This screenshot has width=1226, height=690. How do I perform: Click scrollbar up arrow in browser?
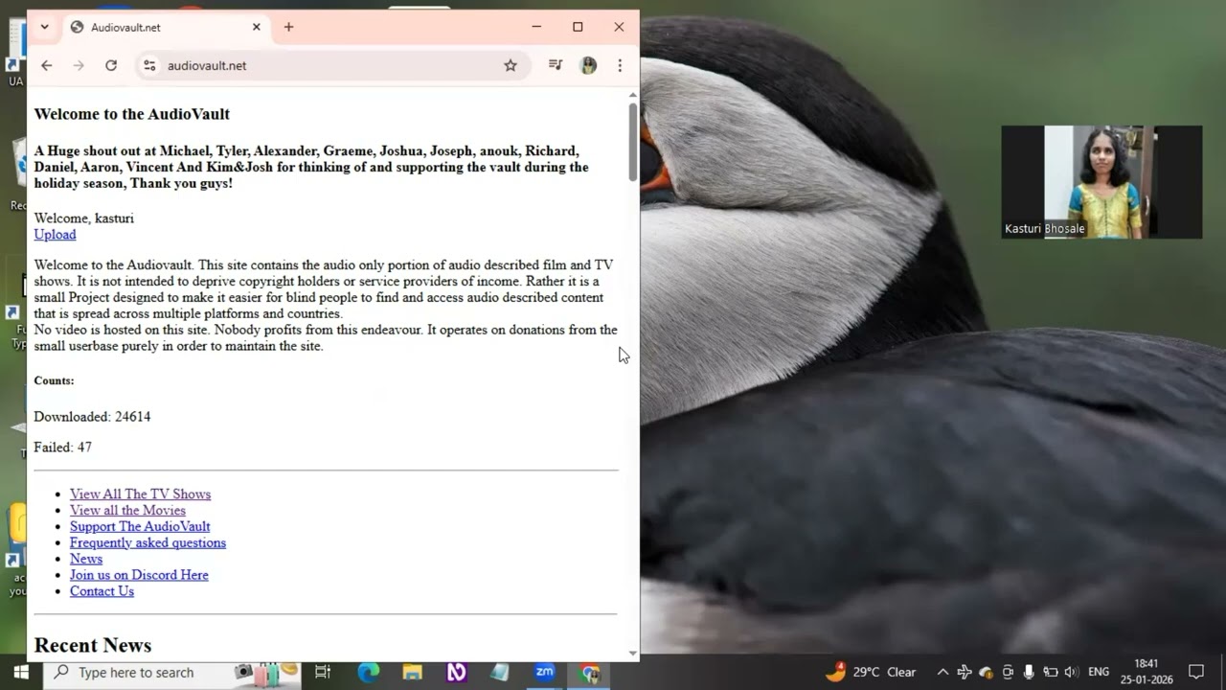[x=632, y=95]
